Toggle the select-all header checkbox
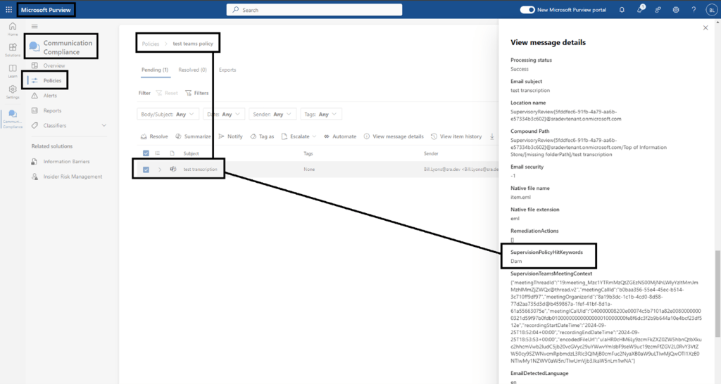The width and height of the screenshot is (721, 384). (146, 153)
